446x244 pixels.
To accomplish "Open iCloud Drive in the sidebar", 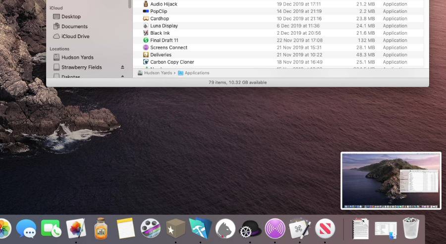I will [x=75, y=37].
